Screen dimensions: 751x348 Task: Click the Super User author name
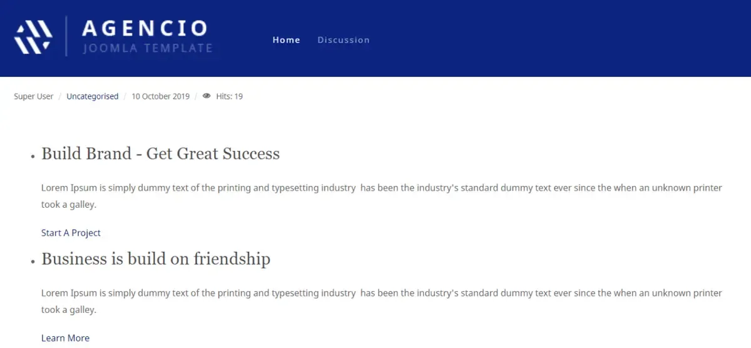[x=34, y=96]
